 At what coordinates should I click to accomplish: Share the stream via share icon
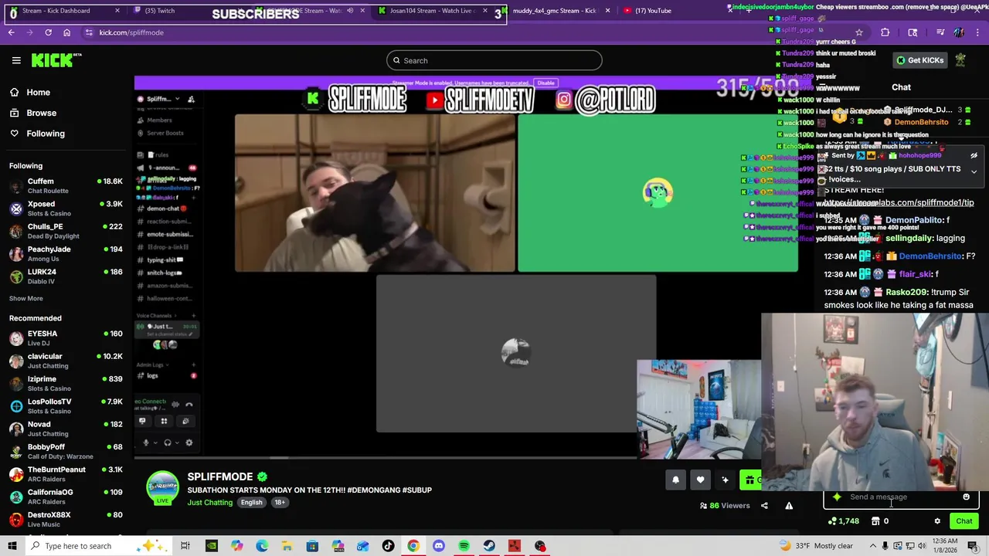(x=764, y=506)
